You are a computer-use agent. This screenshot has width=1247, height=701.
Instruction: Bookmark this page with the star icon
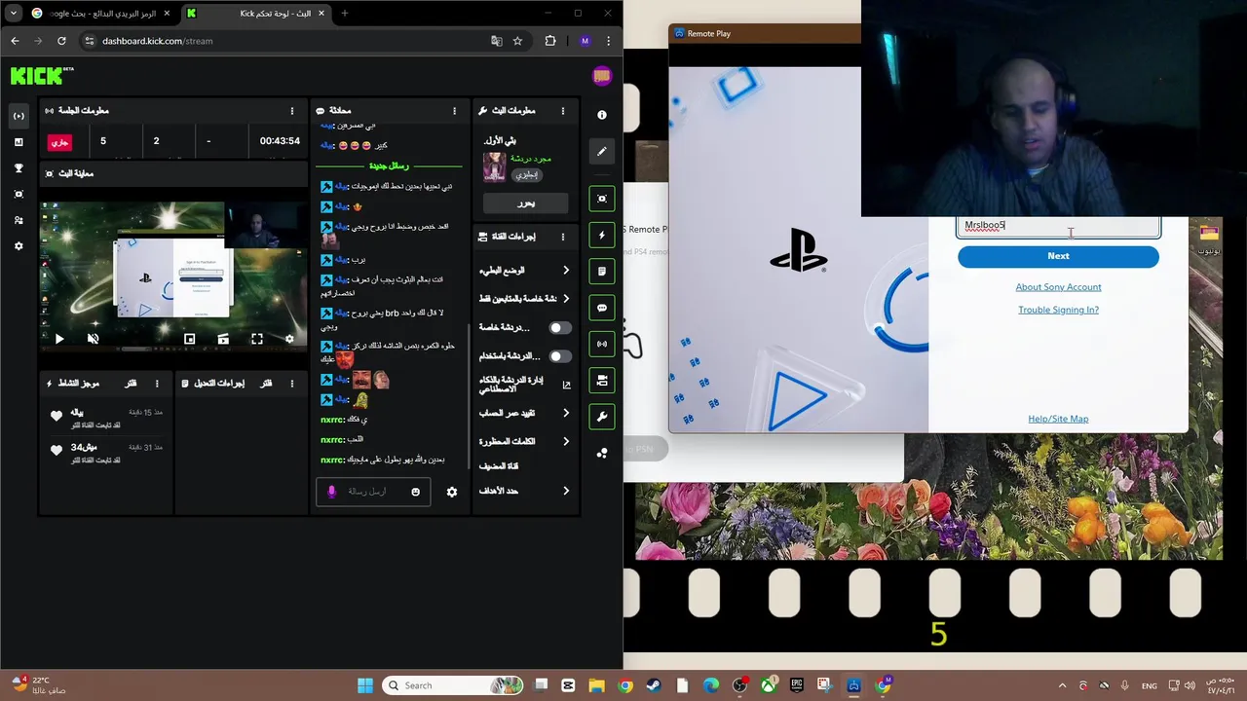[x=517, y=41]
